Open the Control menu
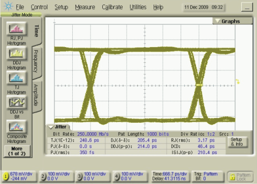Viewport: 257px width, 184px height. coord(39,7)
